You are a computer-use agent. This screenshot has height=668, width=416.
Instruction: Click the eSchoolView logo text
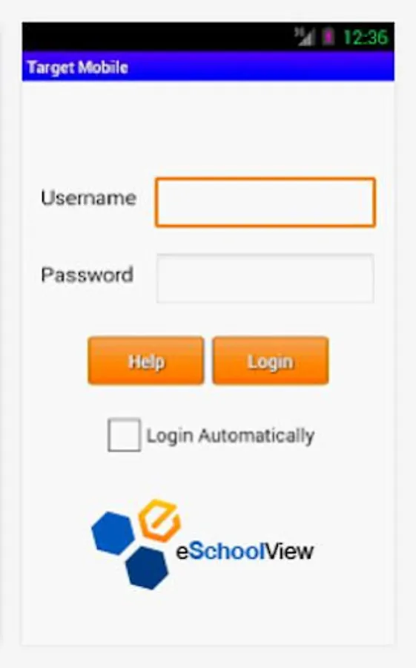pyautogui.click(x=245, y=551)
